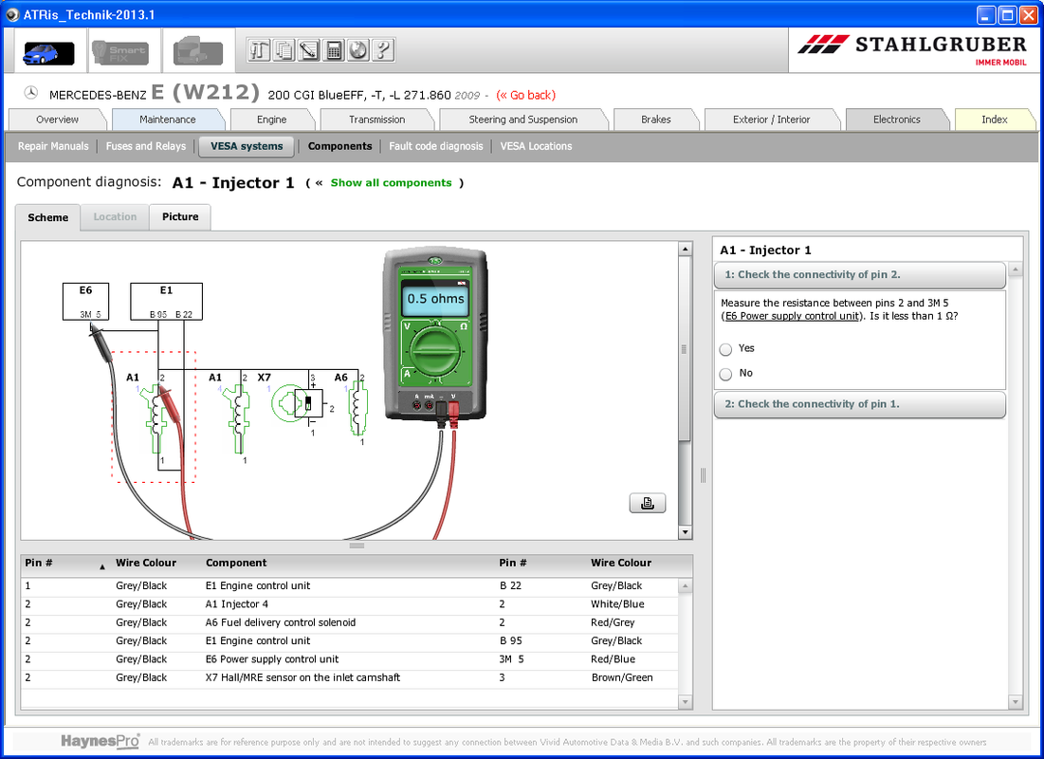Screen dimensions: 1044x759
Task: Open the Steering and Suspension tab
Action: point(523,120)
